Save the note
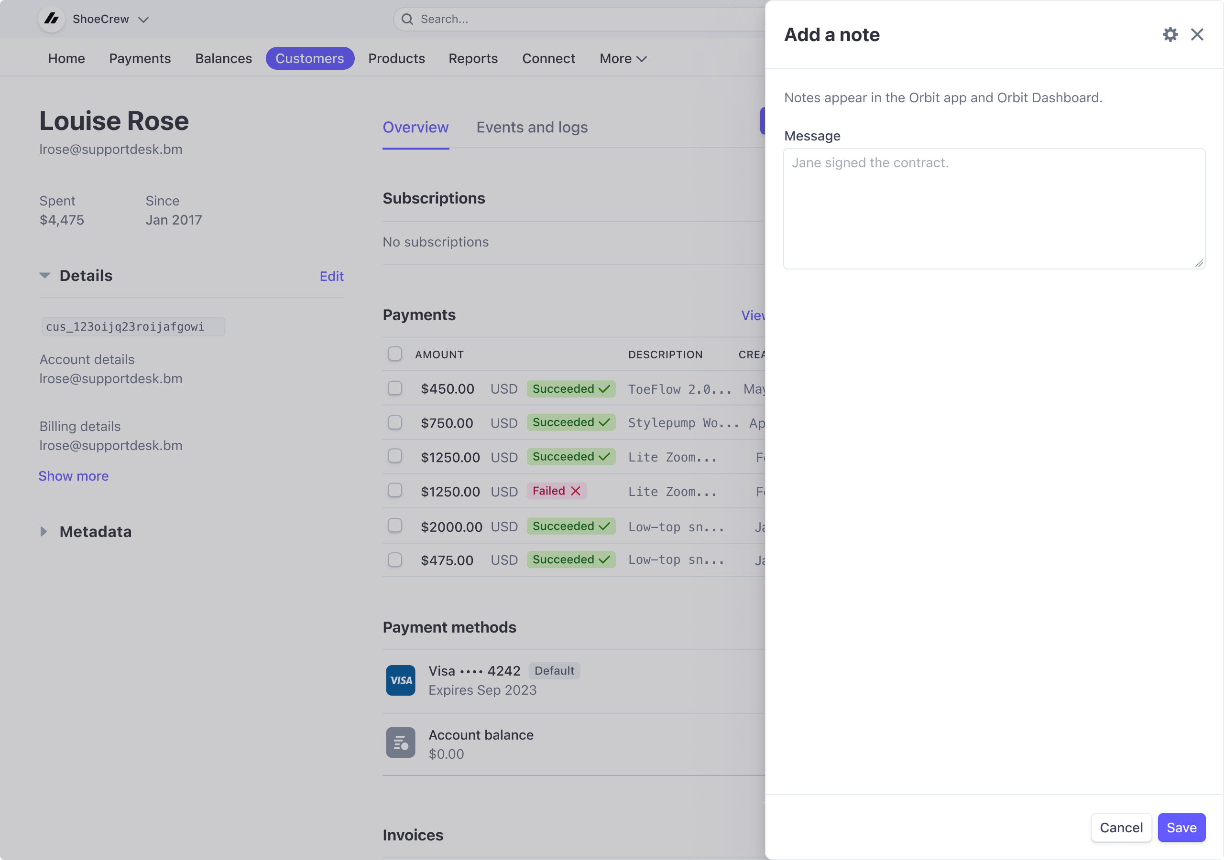The height and width of the screenshot is (860, 1224). click(1181, 827)
